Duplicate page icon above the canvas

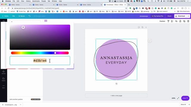tap(142, 27)
